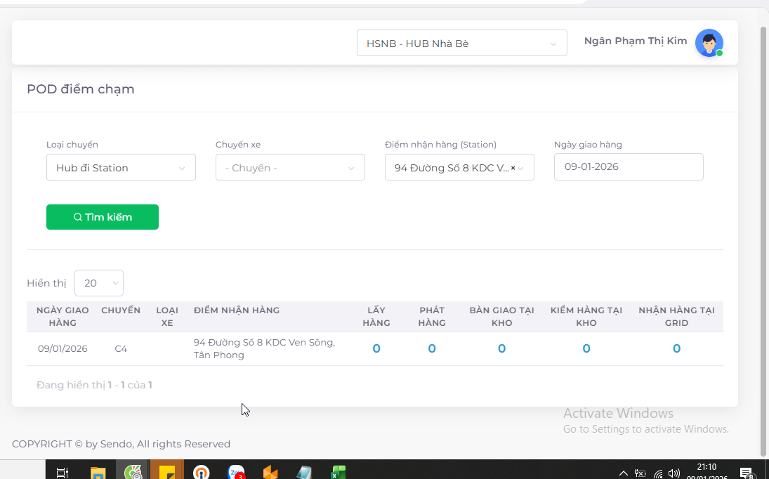Viewport: 769px width, 479px height.
Task: Click the 0 value under Phát hàng
Action: [432, 348]
